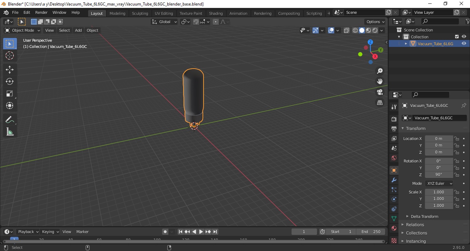Open rotation Mode XYZ Euler dropdown

coord(439,183)
